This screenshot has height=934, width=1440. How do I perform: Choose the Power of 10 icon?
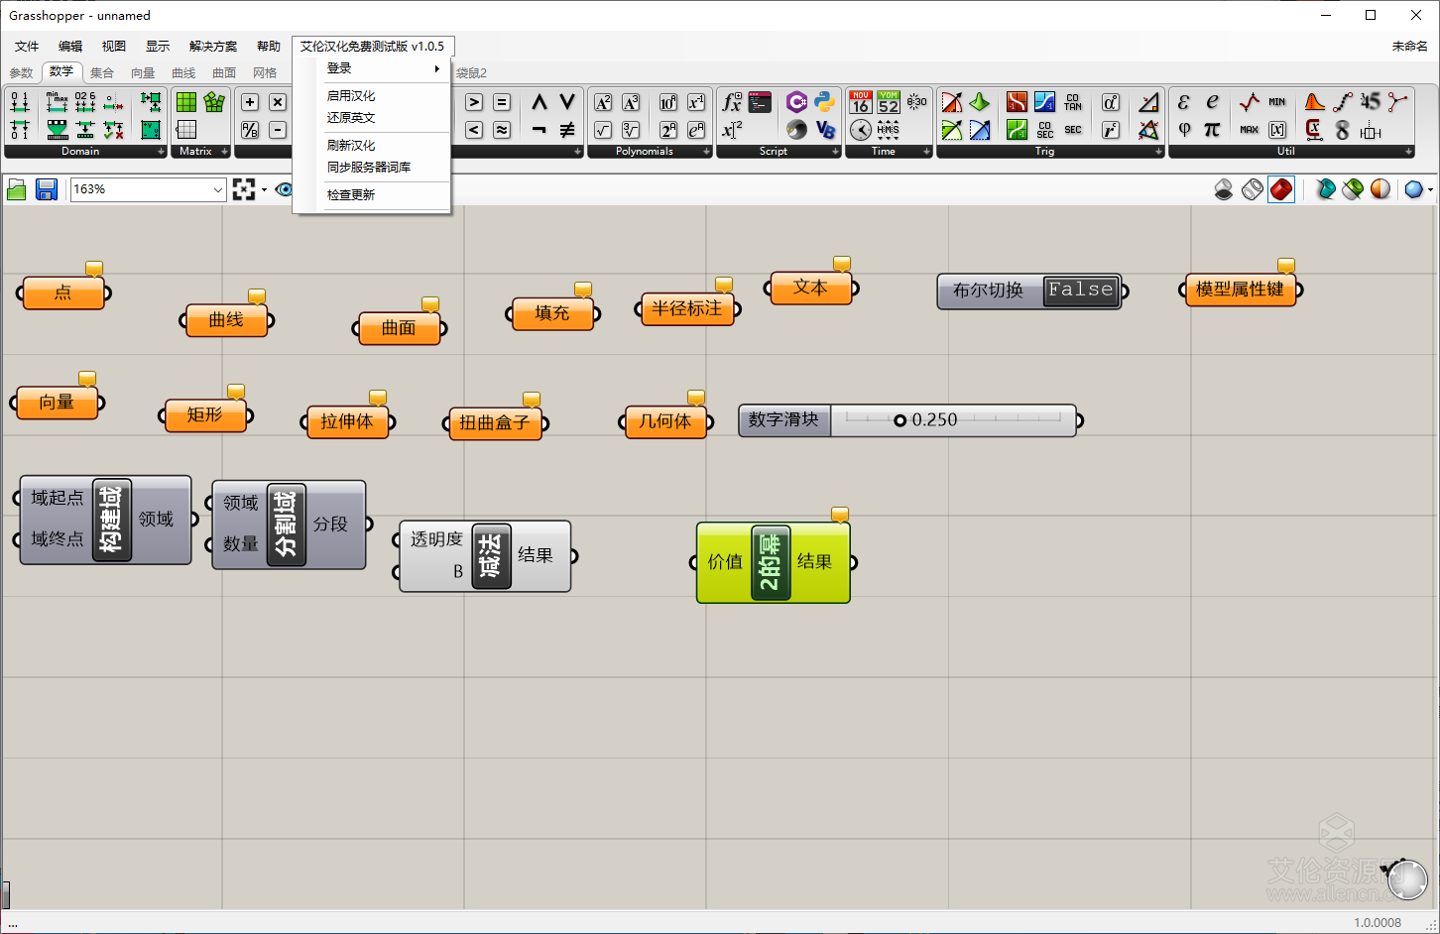click(x=667, y=102)
